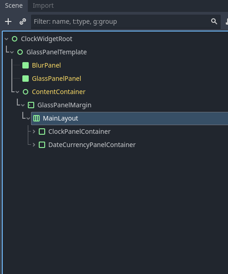Viewport: 228px width, 274px height.
Task: Click the GlassPanelPanel node icon
Action: (x=26, y=79)
